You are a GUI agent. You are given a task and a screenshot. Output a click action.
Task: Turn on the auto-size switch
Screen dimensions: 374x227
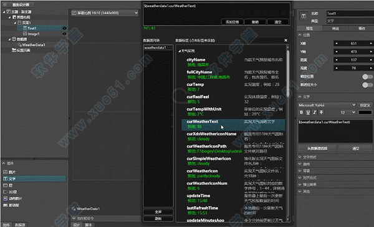click(367, 85)
